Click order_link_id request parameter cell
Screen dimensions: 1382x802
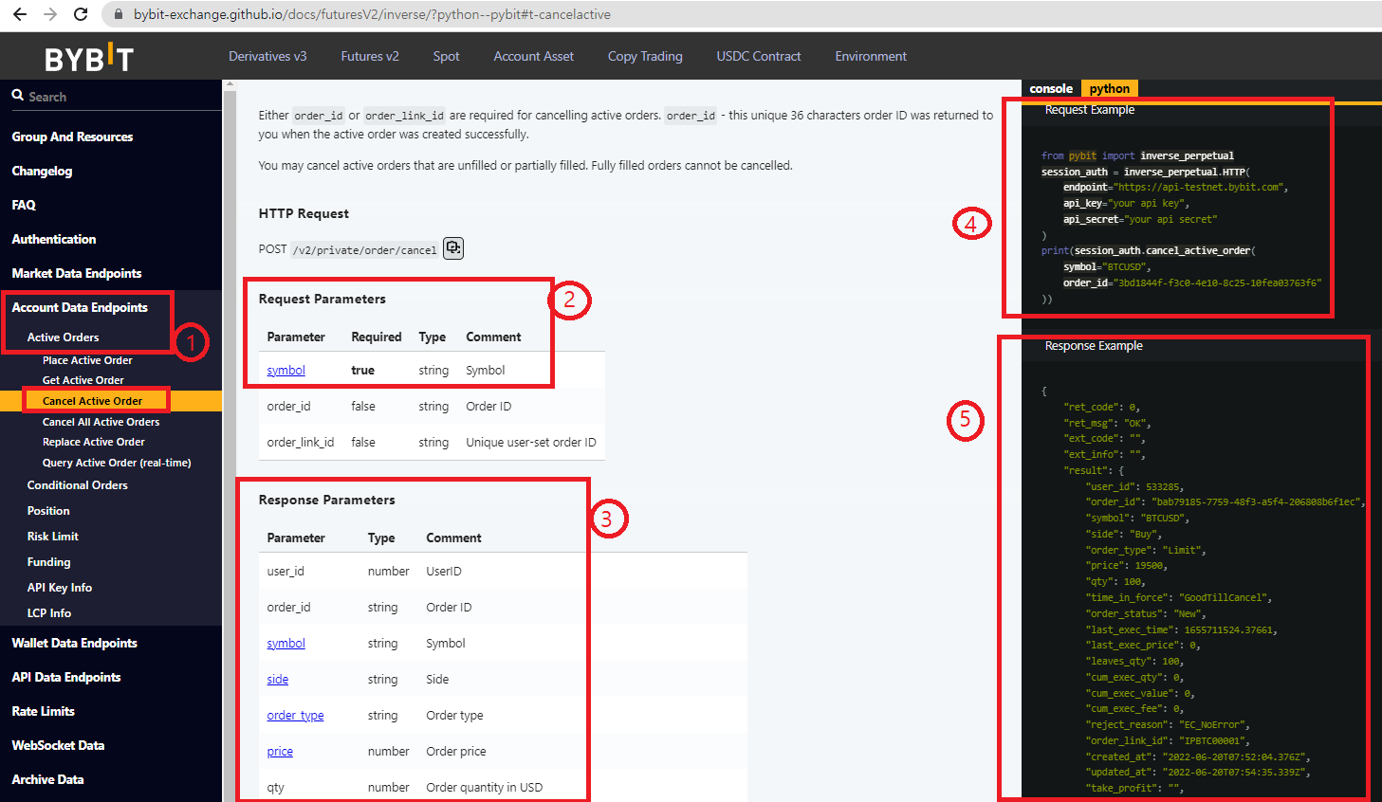tap(301, 443)
